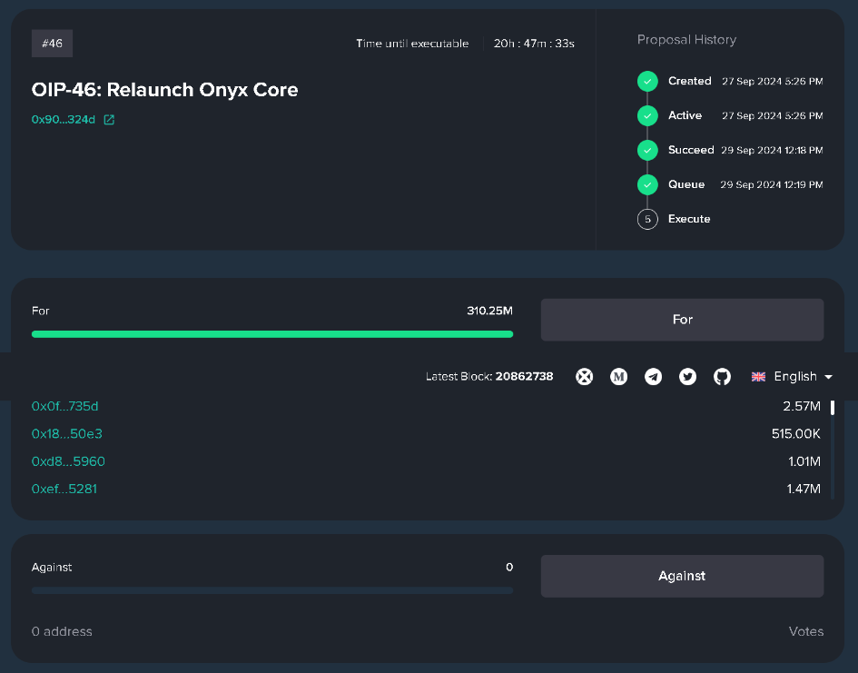Click the empty Against votes progress bar
This screenshot has width=858, height=673.
pos(272,590)
